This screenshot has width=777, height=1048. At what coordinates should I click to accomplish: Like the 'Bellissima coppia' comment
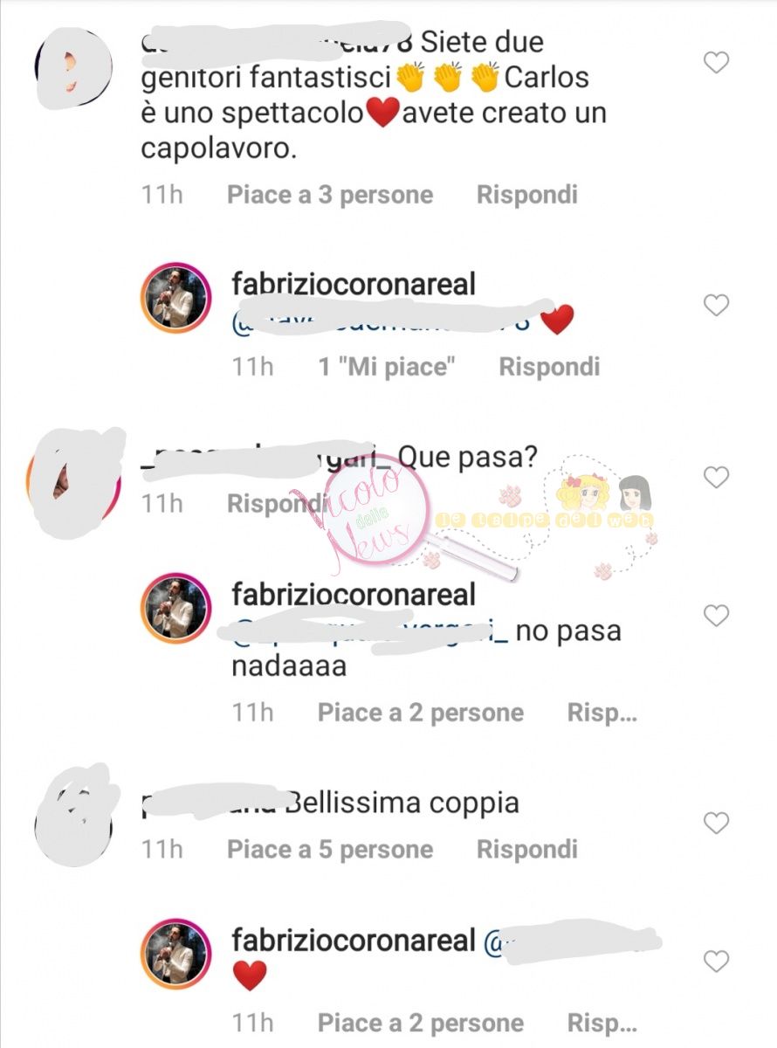(716, 823)
